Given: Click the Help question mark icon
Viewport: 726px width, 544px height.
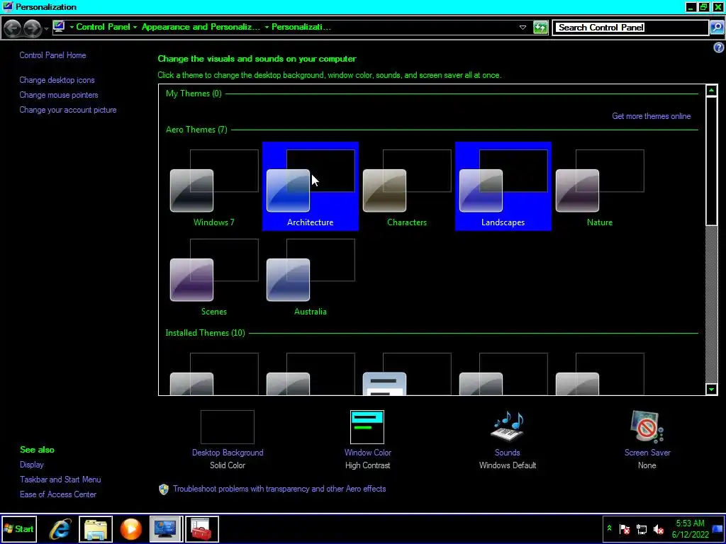Looking at the screenshot, I should pyautogui.click(x=719, y=47).
